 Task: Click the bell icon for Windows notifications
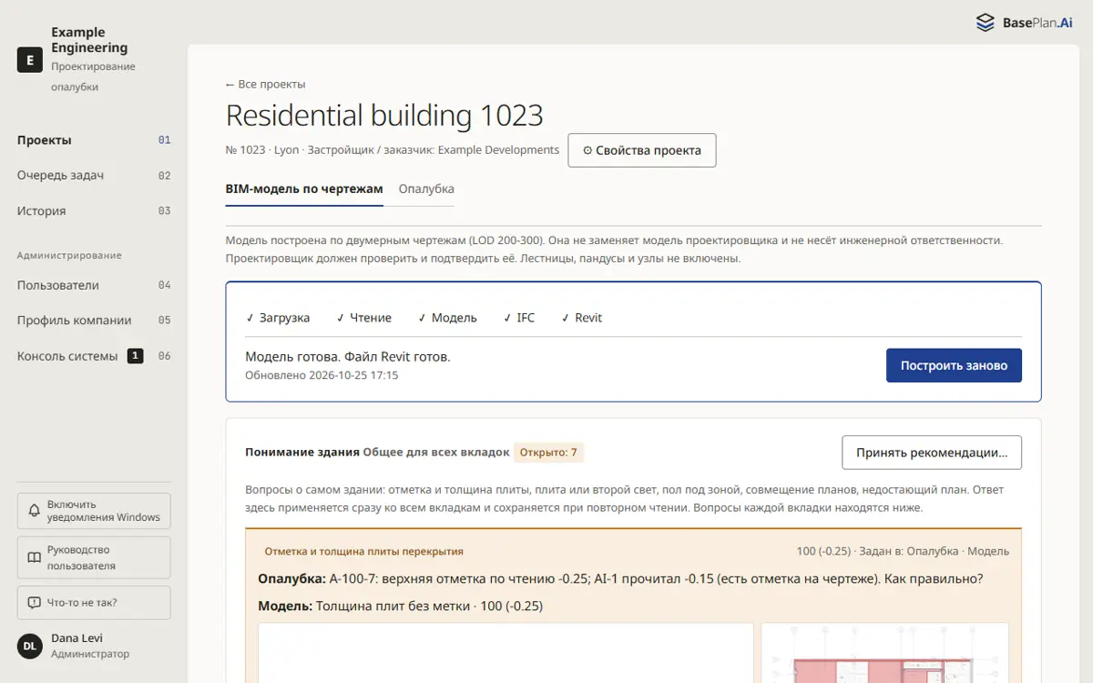click(34, 511)
